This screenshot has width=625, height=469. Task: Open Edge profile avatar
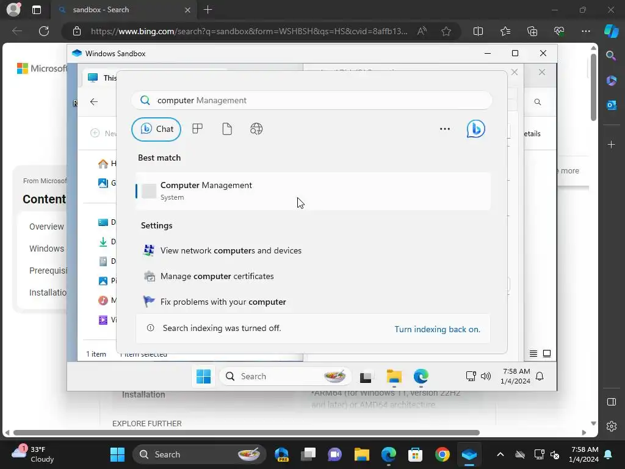[x=13, y=10]
